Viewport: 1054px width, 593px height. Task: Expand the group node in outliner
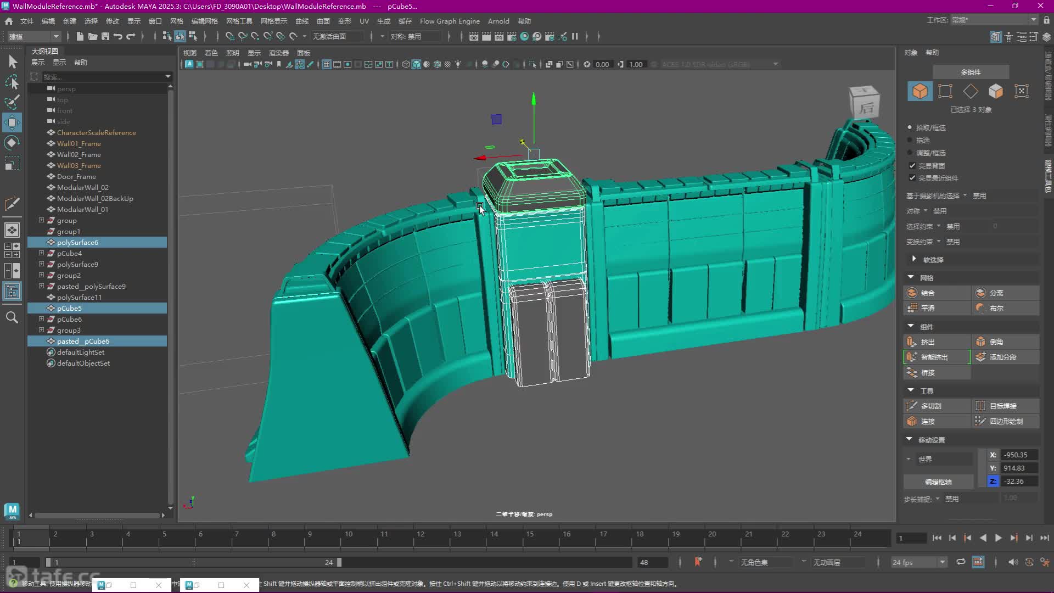tap(41, 220)
